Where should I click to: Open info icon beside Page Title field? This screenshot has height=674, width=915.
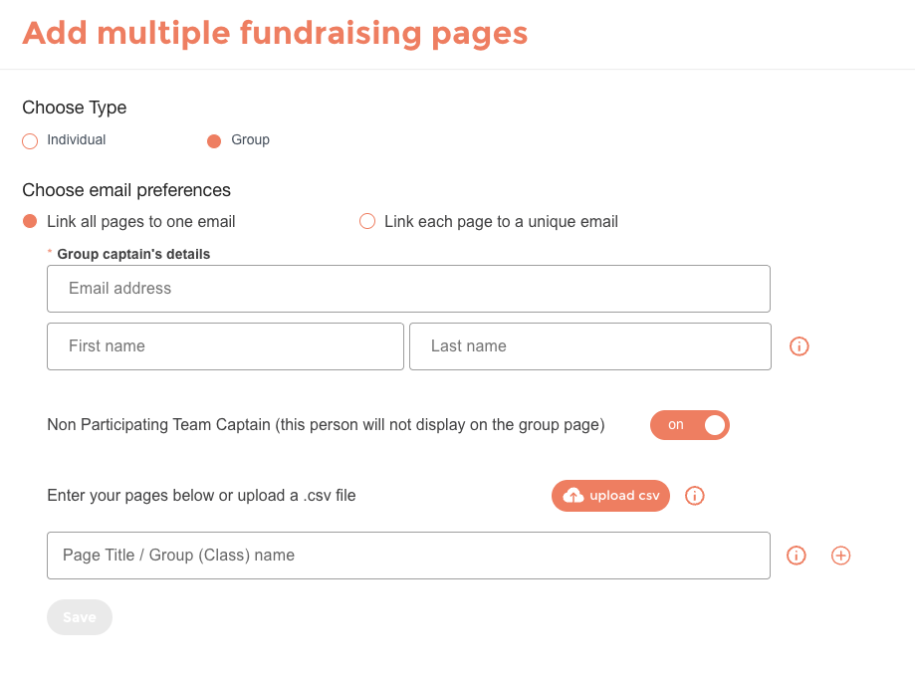click(x=796, y=556)
